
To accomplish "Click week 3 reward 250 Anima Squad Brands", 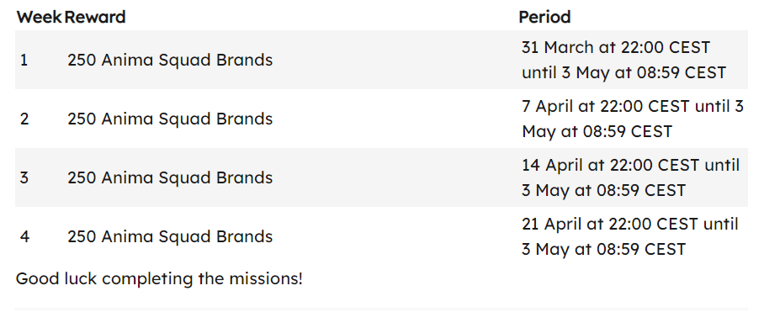I will pos(170,178).
